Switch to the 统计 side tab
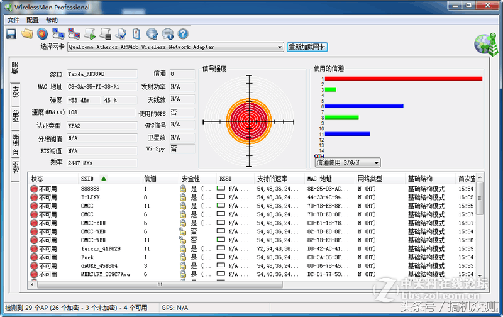This screenshot has height=317, width=503. pos(15,92)
